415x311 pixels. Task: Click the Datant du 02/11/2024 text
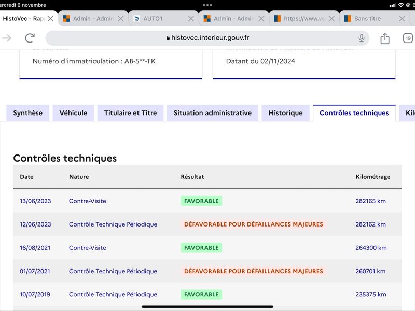tap(260, 61)
